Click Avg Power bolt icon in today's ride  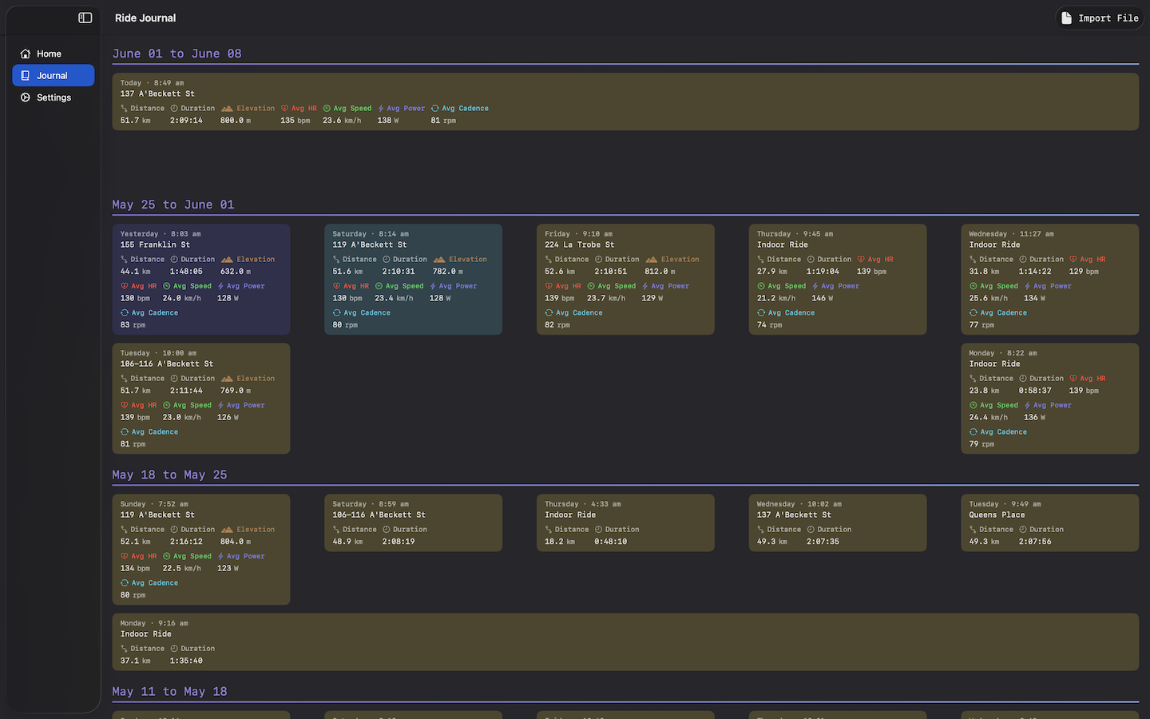pos(381,108)
